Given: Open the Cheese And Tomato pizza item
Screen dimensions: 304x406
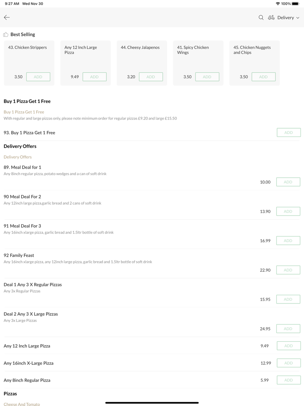Looking at the screenshot, I should click(x=22, y=404).
